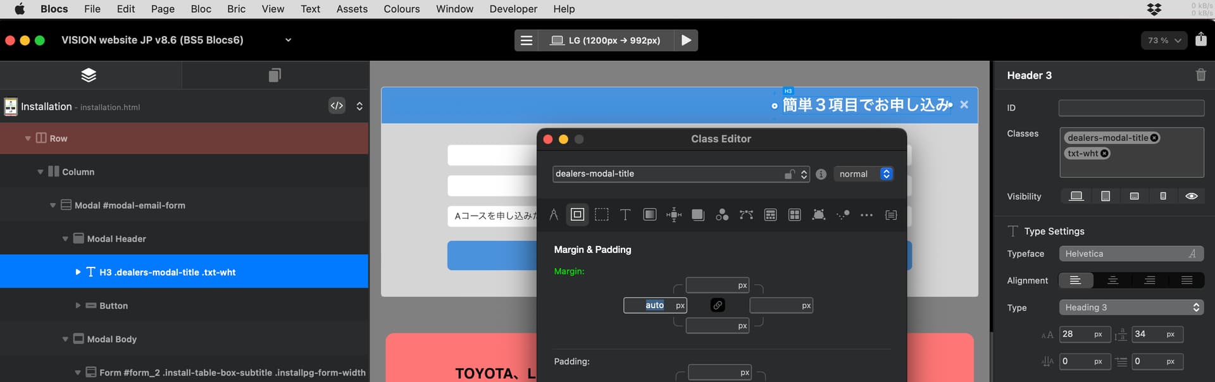Click the Preview play button

[686, 40]
